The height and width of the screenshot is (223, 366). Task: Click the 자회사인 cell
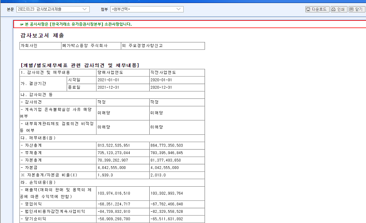[x=41, y=46]
